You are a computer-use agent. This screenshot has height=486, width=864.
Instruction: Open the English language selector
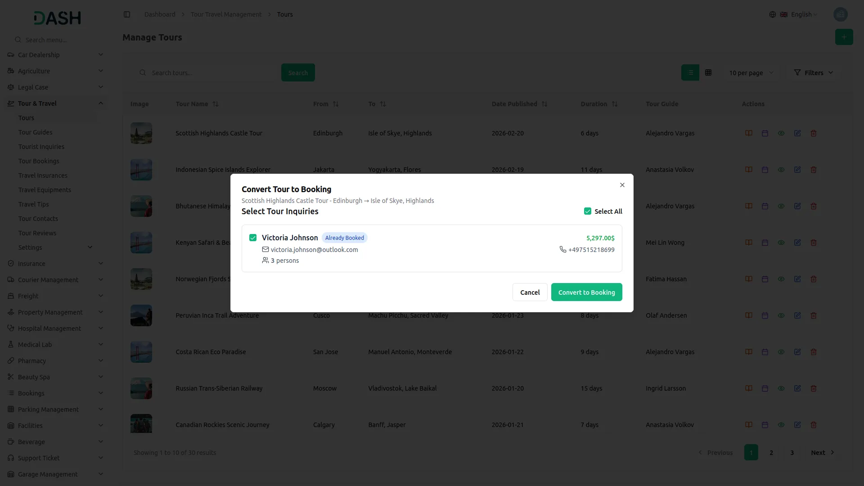799,14
